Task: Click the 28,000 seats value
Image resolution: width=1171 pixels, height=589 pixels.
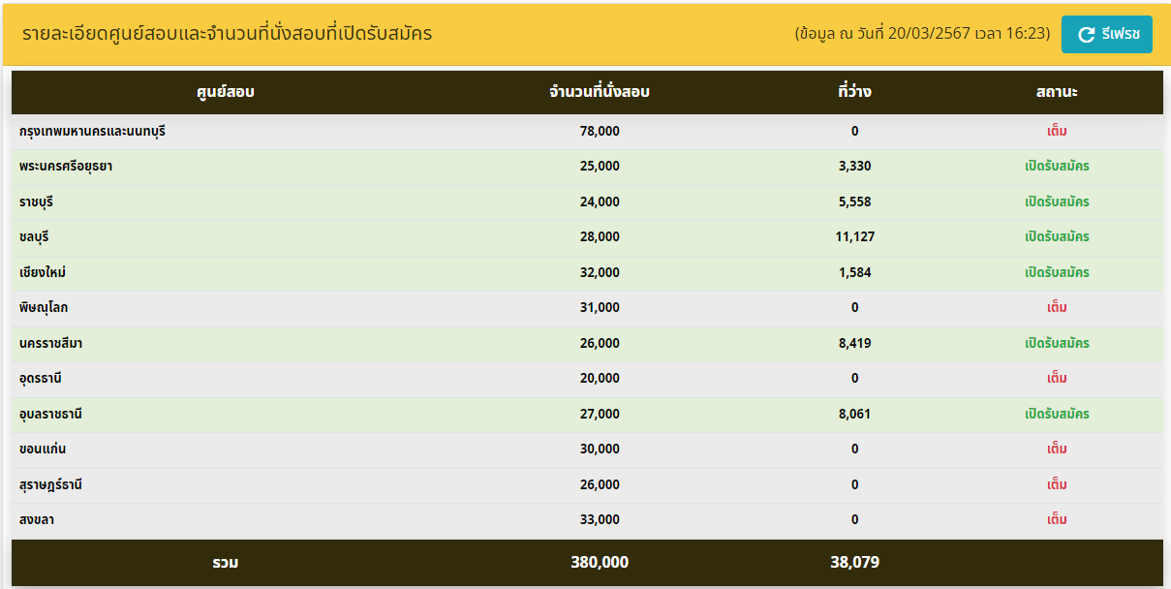Action: (x=600, y=236)
